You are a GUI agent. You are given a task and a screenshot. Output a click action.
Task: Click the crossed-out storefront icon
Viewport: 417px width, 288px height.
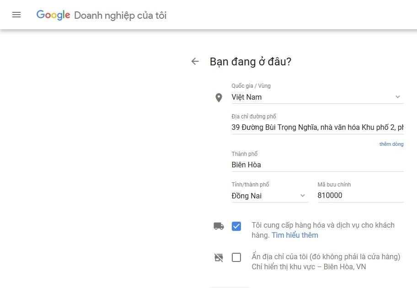pyautogui.click(x=219, y=257)
